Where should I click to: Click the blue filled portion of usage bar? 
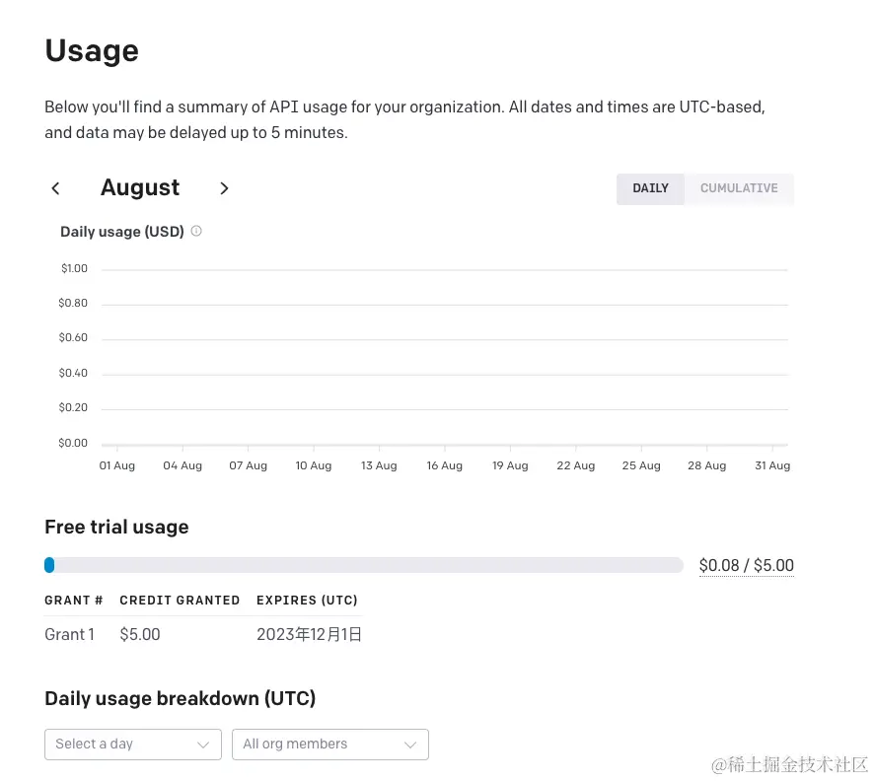49,565
